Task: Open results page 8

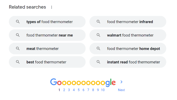Action: pos(93,90)
